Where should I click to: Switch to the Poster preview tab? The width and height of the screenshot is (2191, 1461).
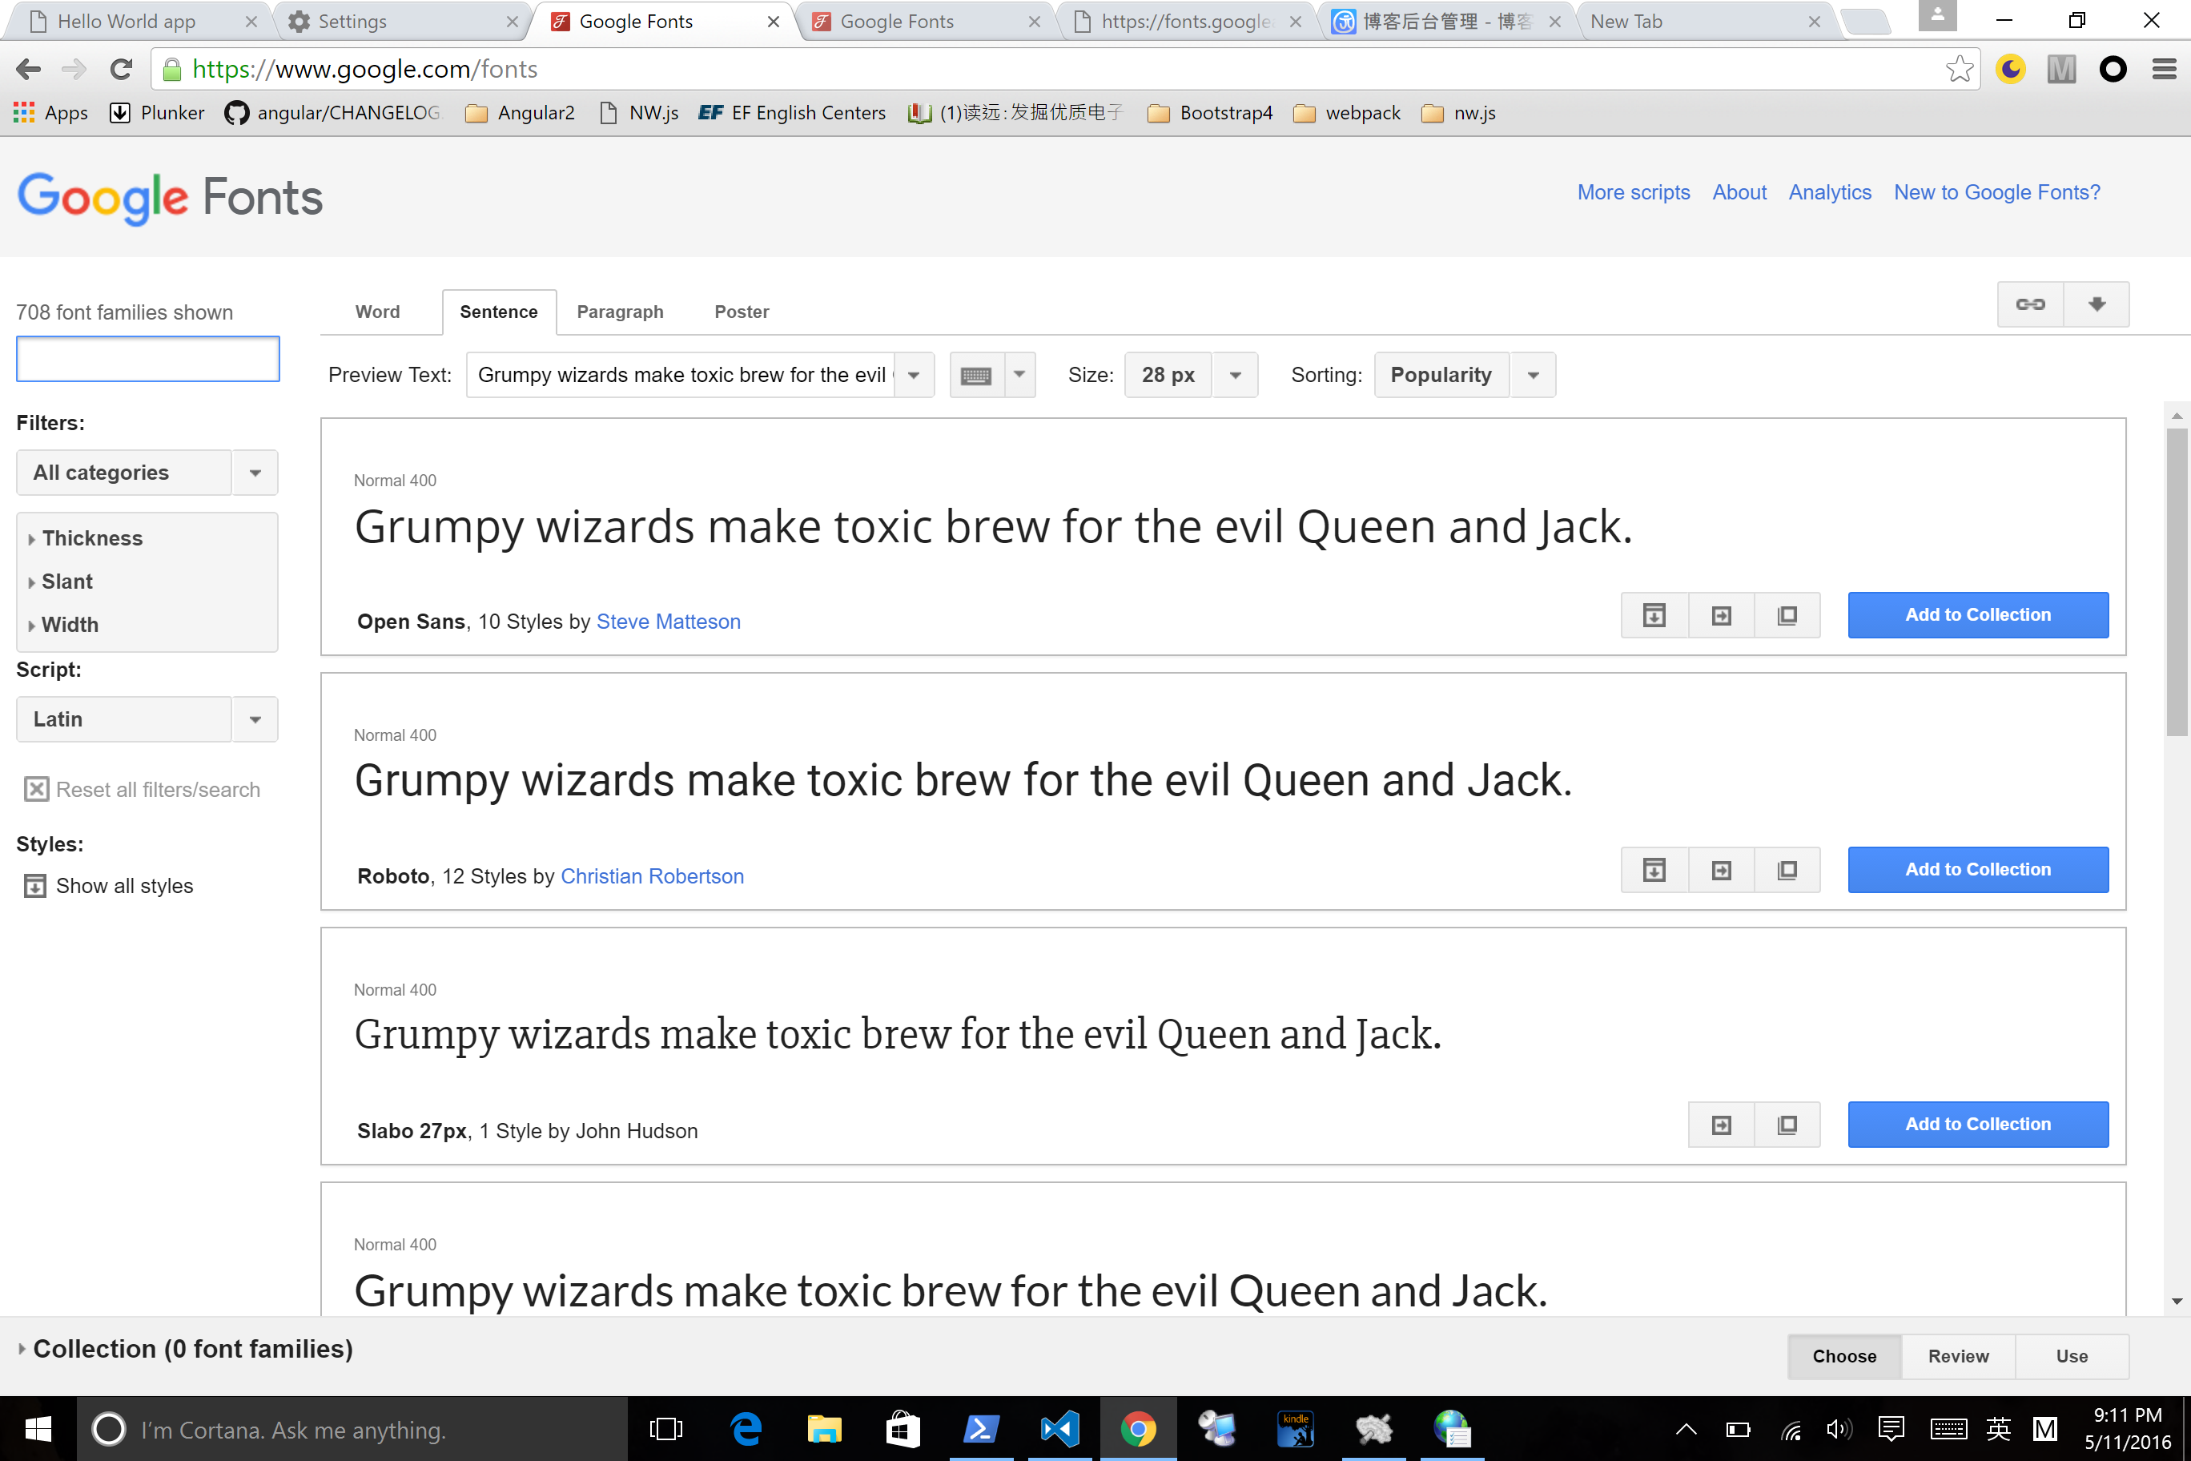(x=741, y=312)
